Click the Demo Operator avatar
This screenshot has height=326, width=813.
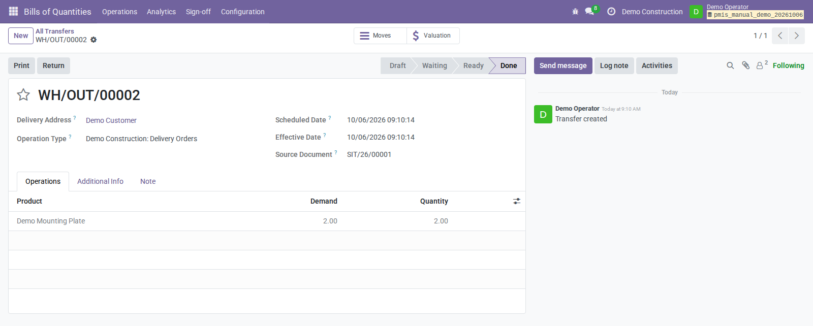pyautogui.click(x=696, y=12)
